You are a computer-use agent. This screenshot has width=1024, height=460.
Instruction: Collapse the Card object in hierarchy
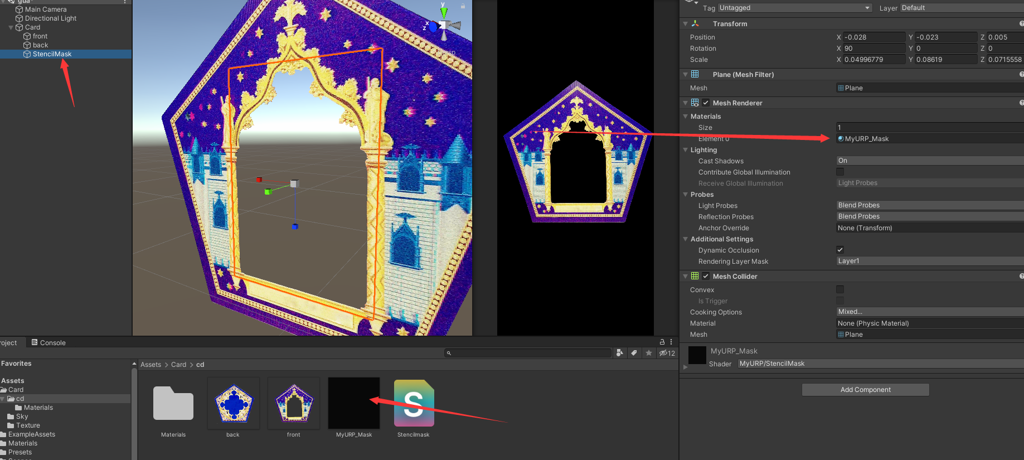click(11, 27)
